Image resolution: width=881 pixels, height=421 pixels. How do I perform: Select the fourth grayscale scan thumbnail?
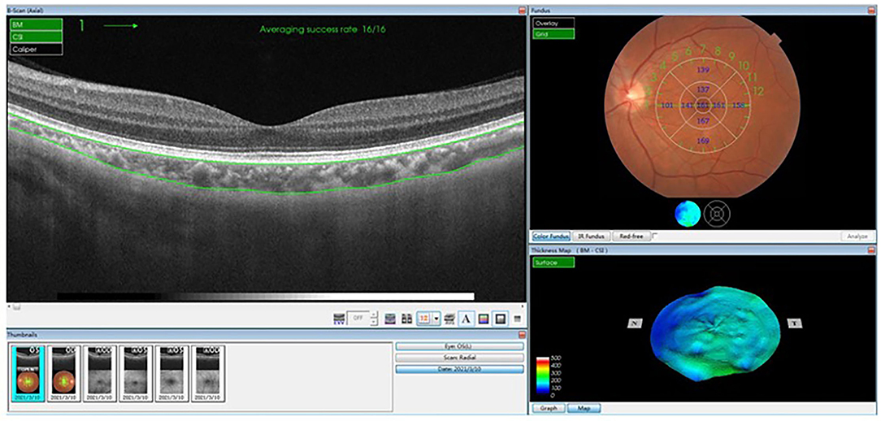coord(136,373)
